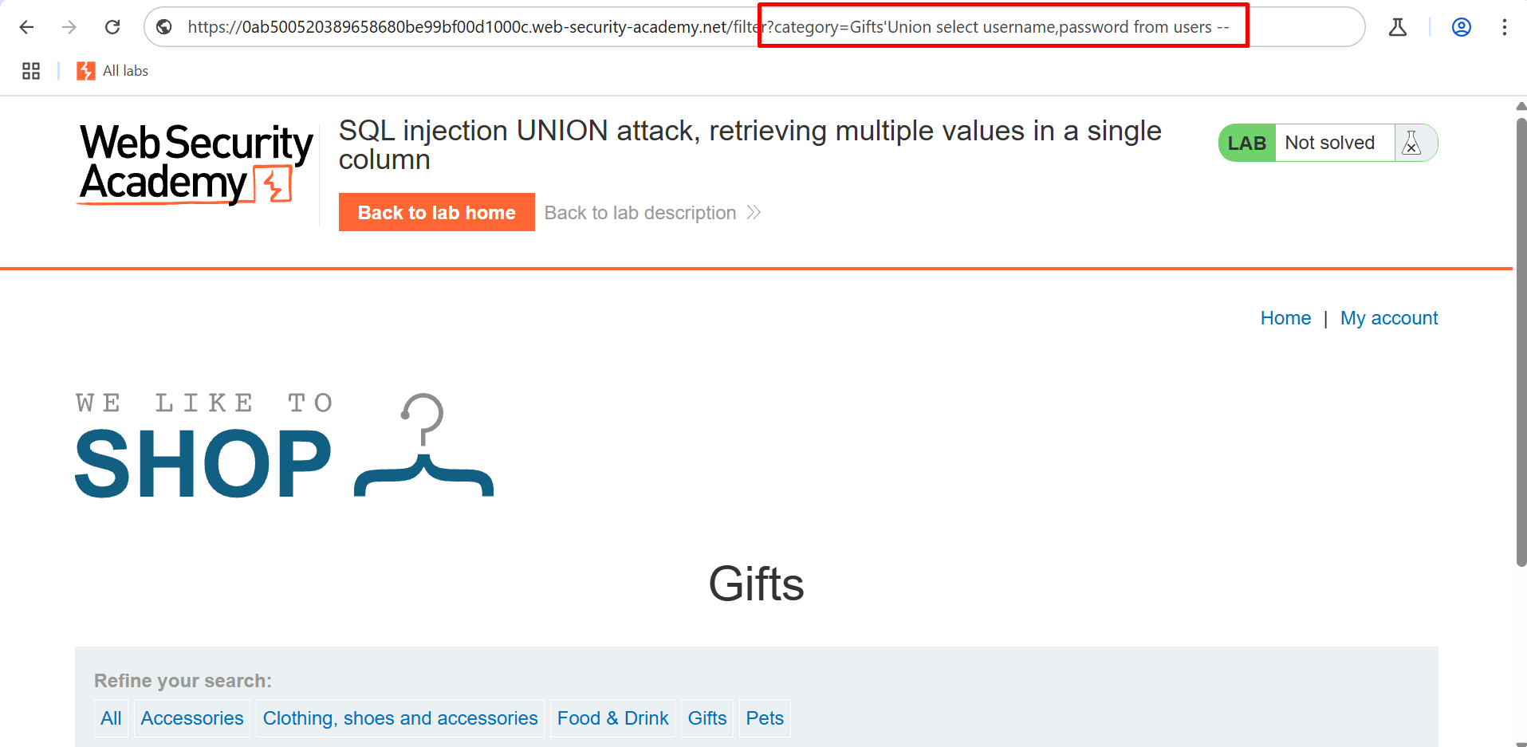Open the site information icon
The image size is (1527, 747).
coord(164,27)
